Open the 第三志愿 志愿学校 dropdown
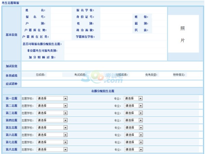 (x=52, y=113)
